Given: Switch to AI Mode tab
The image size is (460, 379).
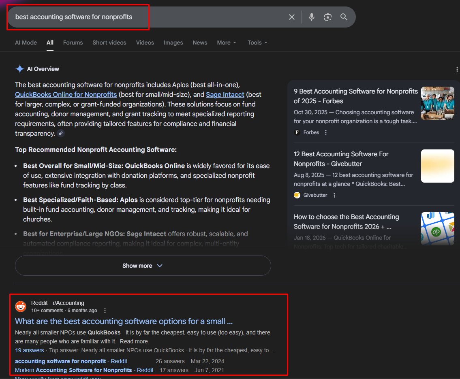Looking at the screenshot, I should [26, 43].
